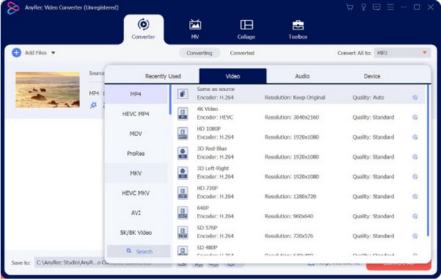Viewport: 441px width, 280px height.
Task: Select the Device format tab
Action: pyautogui.click(x=372, y=76)
